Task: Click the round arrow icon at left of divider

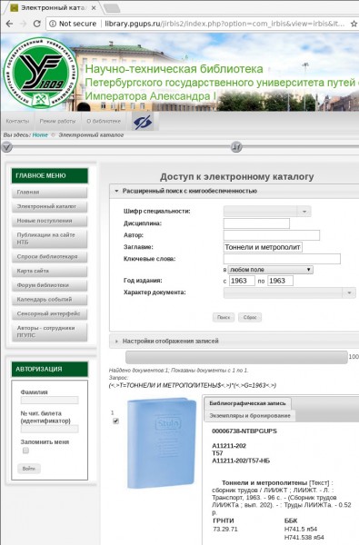Action: click(7, 147)
